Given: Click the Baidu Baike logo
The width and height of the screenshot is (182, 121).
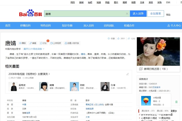Looking at the screenshot, I should 30,13.
